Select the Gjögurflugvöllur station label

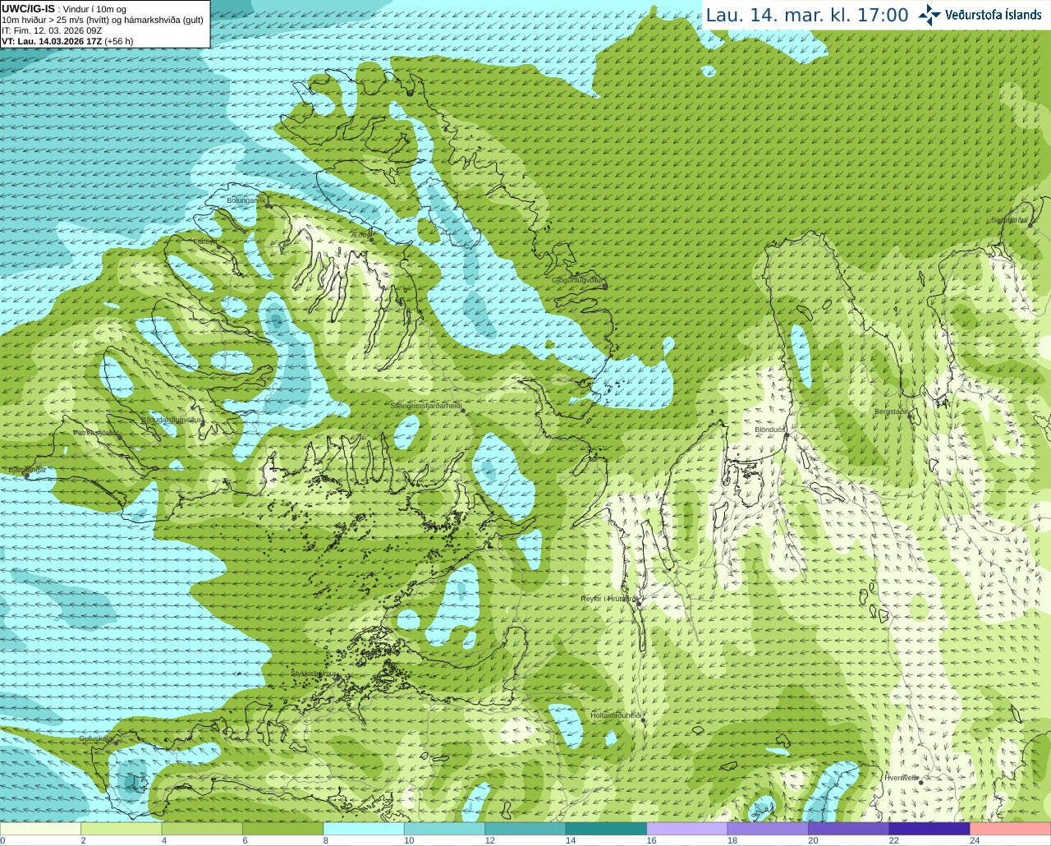click(578, 280)
